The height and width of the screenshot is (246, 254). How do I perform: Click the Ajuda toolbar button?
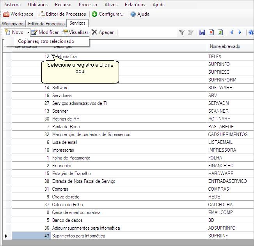point(140,14)
